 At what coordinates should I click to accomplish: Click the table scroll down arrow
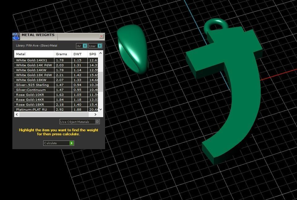[x=100, y=109]
